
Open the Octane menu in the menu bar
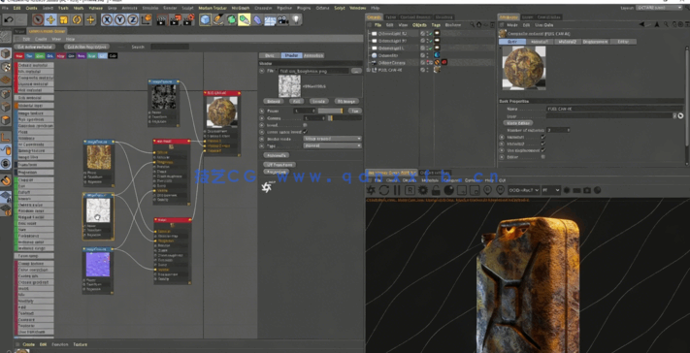click(322, 8)
